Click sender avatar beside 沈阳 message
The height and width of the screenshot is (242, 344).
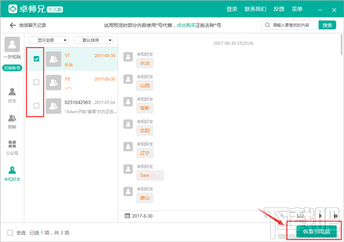(x=128, y=124)
